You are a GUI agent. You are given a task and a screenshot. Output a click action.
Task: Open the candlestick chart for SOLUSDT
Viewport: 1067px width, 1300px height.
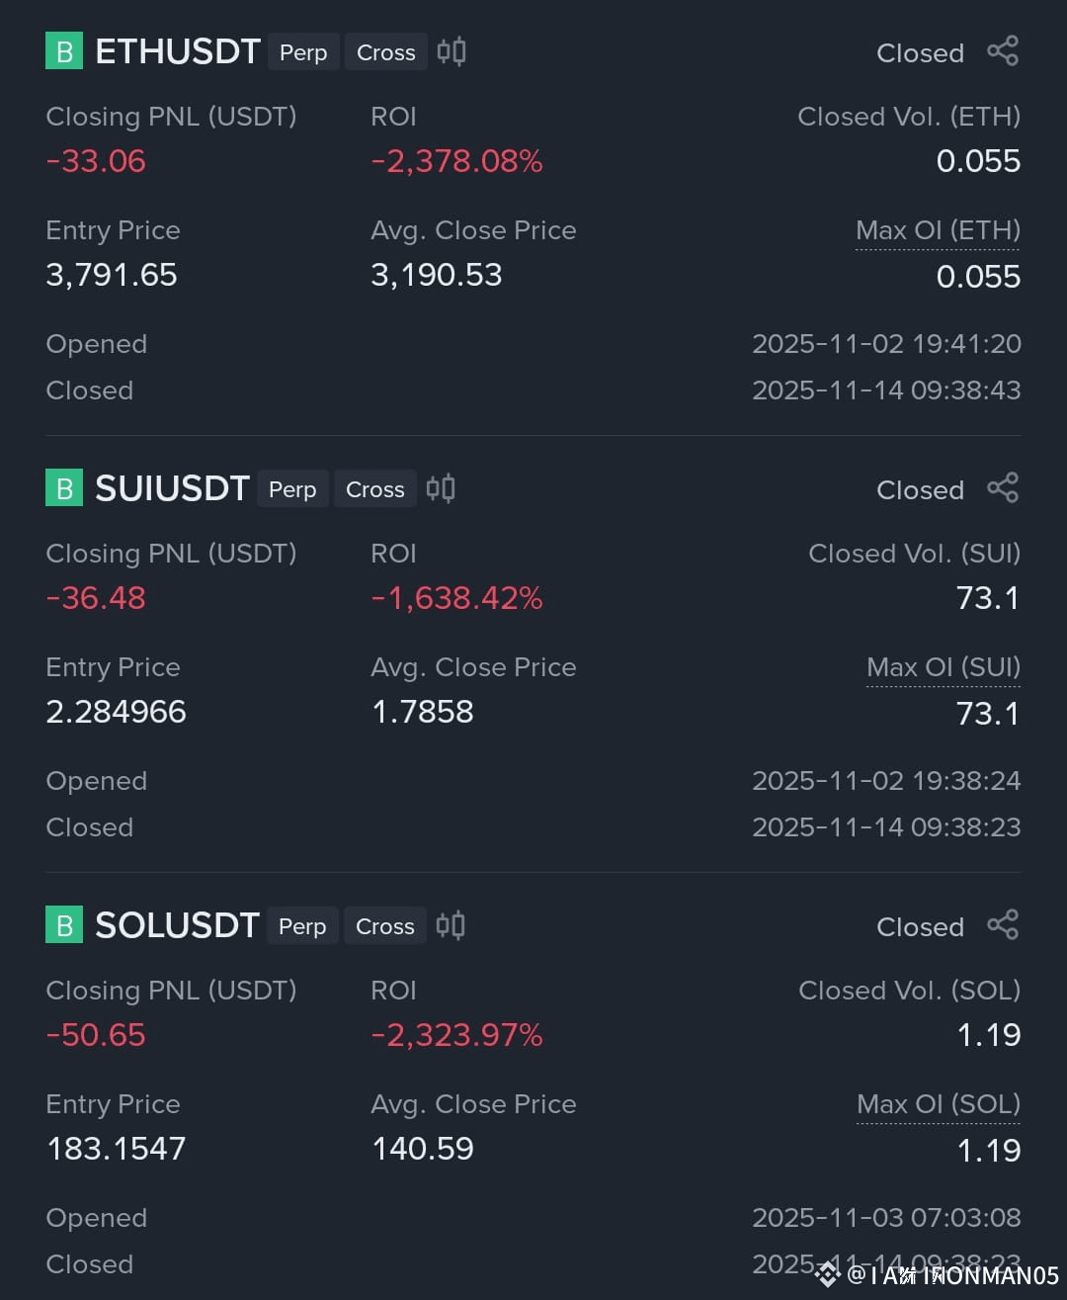pyautogui.click(x=451, y=925)
